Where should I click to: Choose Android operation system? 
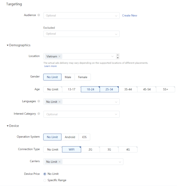pos(70,137)
